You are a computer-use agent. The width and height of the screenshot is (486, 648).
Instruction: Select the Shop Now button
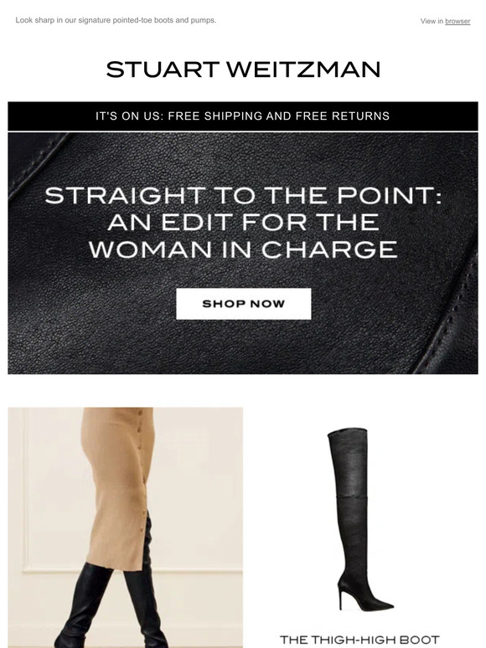(243, 304)
